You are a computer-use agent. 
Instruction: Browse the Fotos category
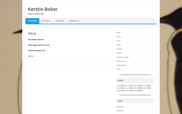coord(118,41)
